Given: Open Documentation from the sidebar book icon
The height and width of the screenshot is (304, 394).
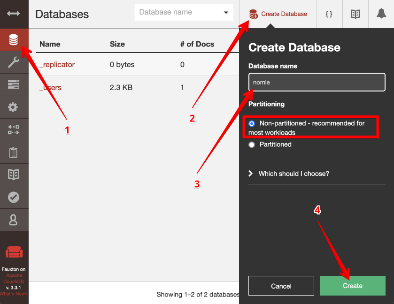Looking at the screenshot, I should 14,175.
